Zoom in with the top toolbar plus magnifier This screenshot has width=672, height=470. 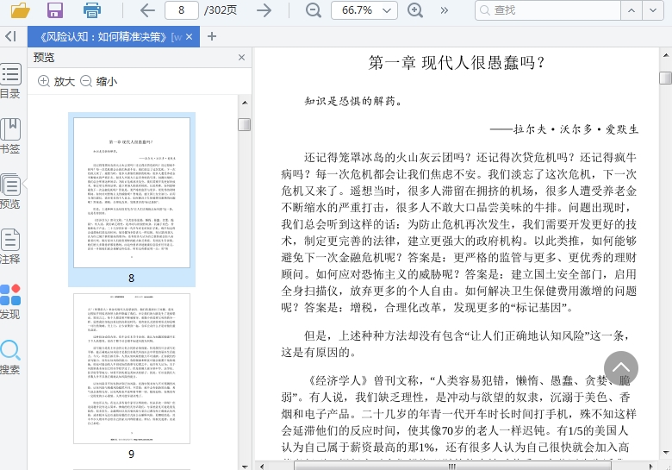(x=415, y=10)
